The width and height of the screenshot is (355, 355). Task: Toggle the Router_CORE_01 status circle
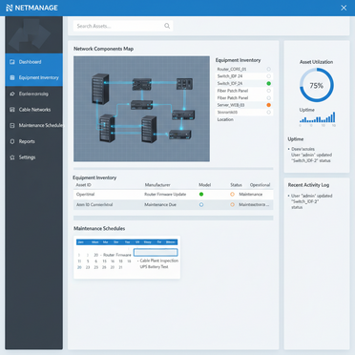[269, 69]
